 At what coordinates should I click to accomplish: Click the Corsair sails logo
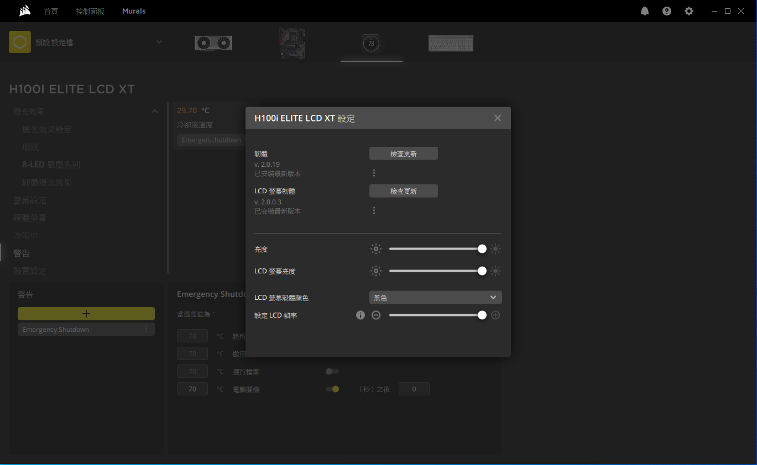pyautogui.click(x=24, y=11)
